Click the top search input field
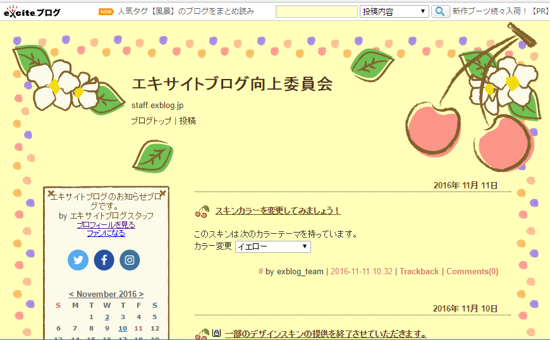The height and width of the screenshot is (340, 550). [x=316, y=11]
